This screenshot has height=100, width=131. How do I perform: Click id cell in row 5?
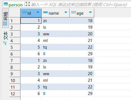click(31, 47)
